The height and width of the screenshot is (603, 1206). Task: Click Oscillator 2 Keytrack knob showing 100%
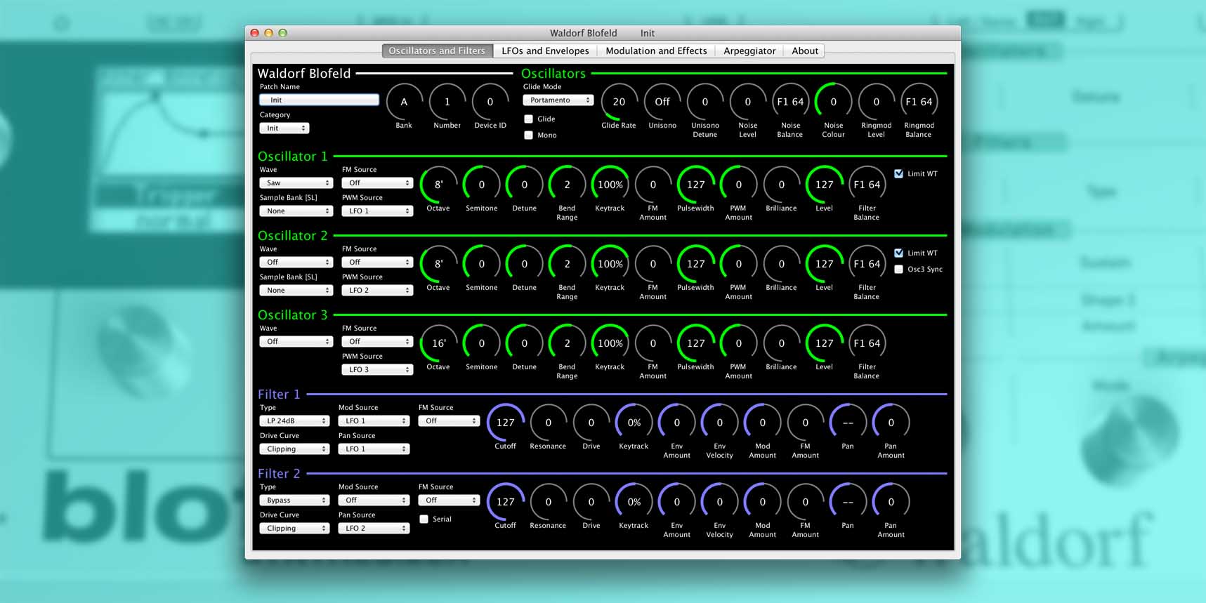(x=610, y=264)
